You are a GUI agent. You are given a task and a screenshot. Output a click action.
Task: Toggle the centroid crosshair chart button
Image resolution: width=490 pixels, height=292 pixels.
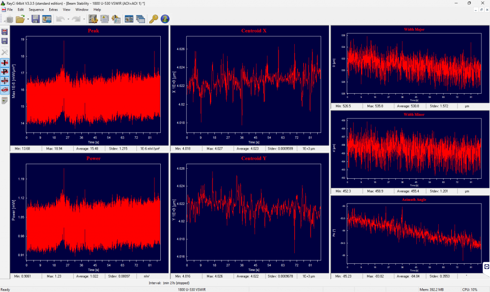pyautogui.click(x=5, y=81)
